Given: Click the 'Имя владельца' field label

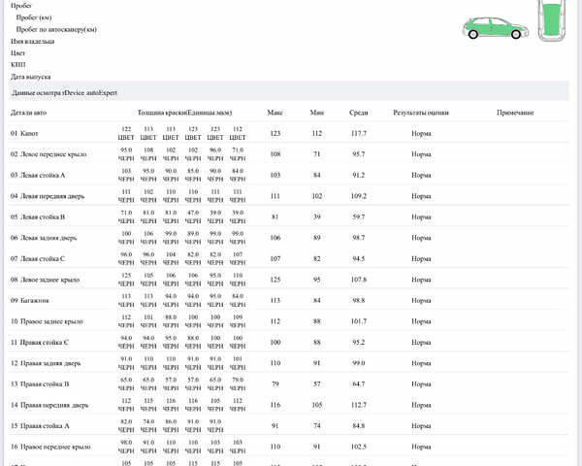Looking at the screenshot, I should 33,42.
